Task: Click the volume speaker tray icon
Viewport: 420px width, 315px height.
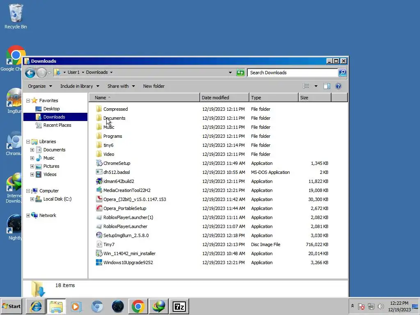Action: [x=381, y=306]
